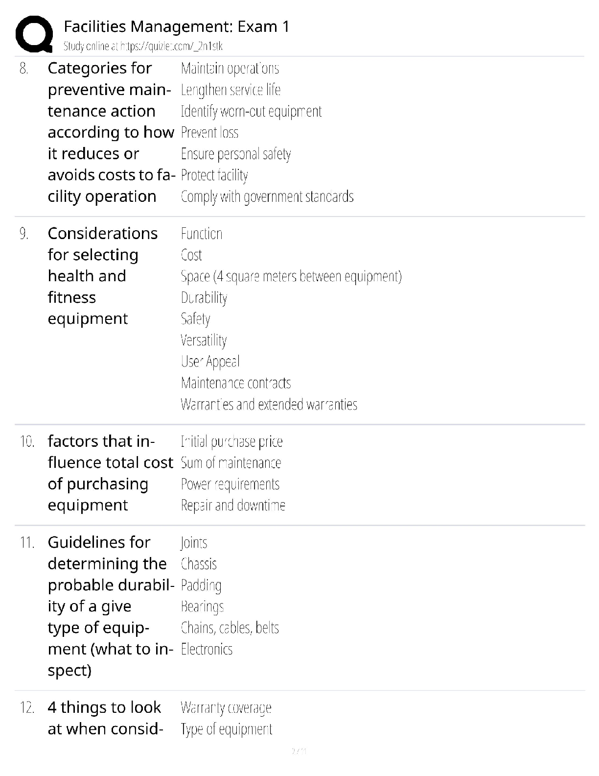The image size is (599, 776).
Task: Click the 'User Appeal' definition entry
Action: (x=210, y=362)
